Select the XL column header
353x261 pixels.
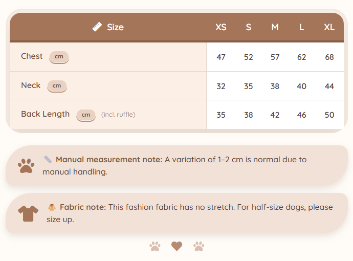[329, 27]
